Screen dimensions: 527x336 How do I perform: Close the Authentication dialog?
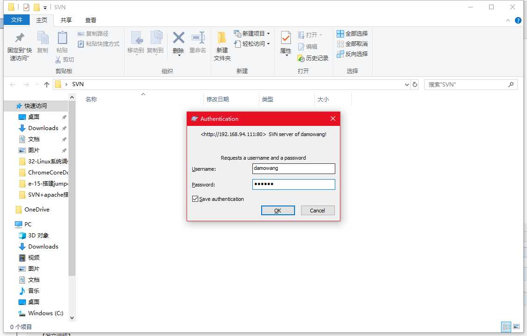point(333,118)
